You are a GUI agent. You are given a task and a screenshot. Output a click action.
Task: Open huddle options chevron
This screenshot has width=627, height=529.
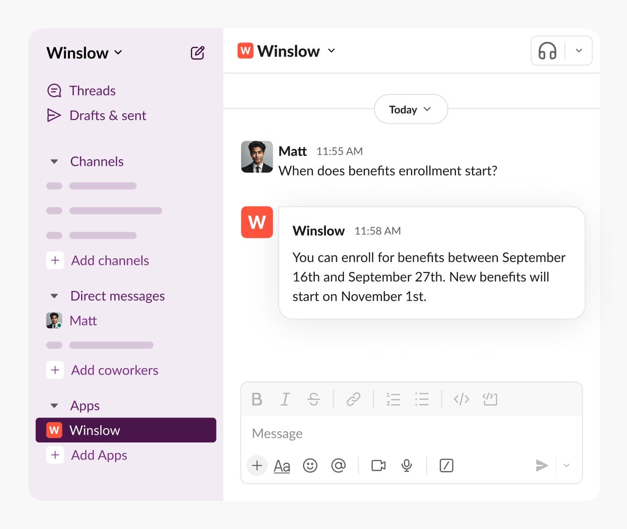[x=579, y=51]
